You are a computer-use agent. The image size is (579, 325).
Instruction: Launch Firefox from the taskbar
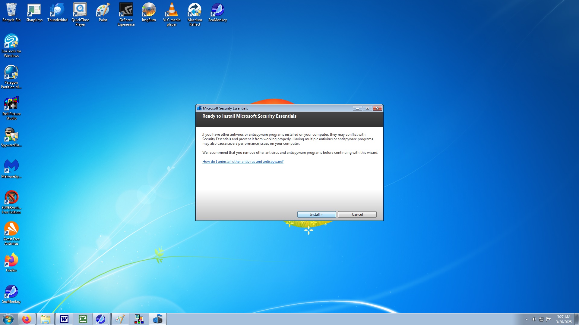[27, 319]
